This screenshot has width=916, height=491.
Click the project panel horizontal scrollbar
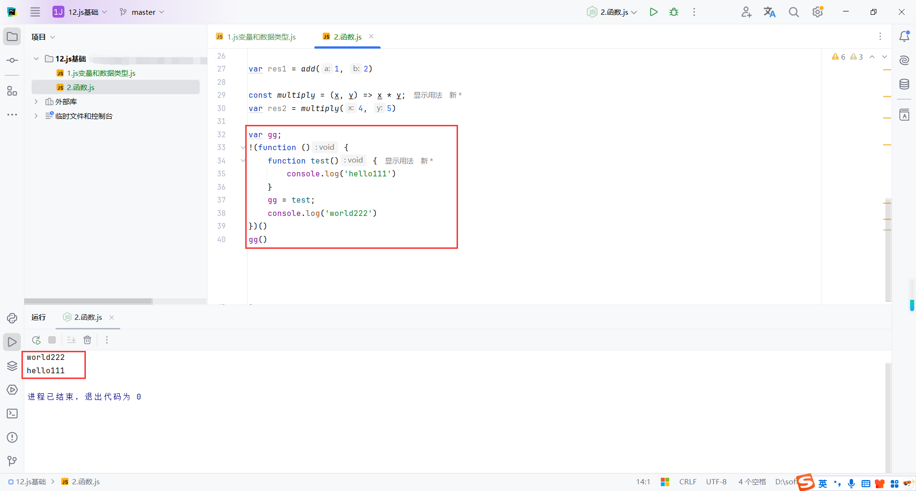88,301
